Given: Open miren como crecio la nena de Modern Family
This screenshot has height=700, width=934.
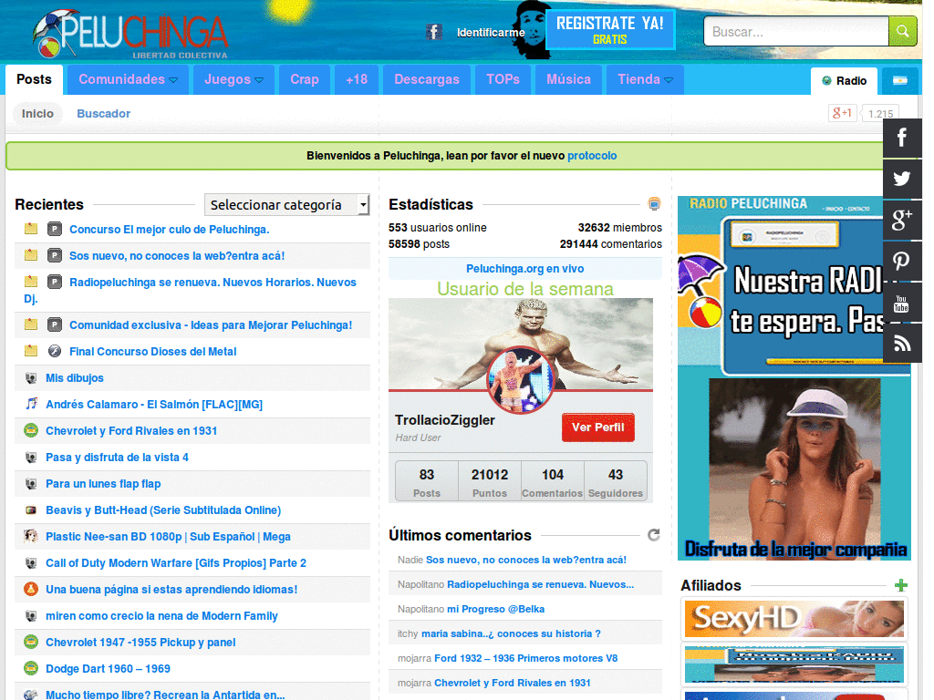Looking at the screenshot, I should [161, 615].
